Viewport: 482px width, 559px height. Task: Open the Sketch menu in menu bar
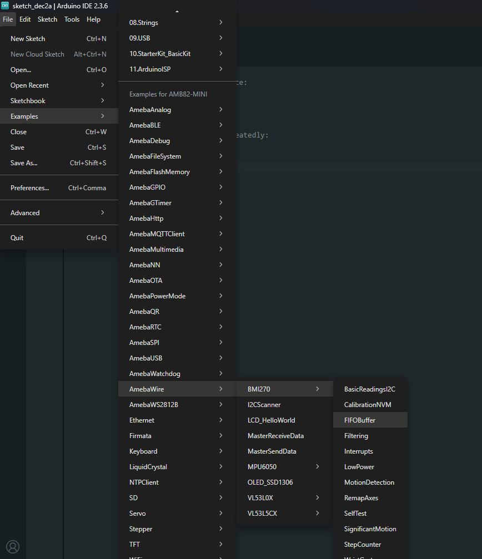point(47,19)
